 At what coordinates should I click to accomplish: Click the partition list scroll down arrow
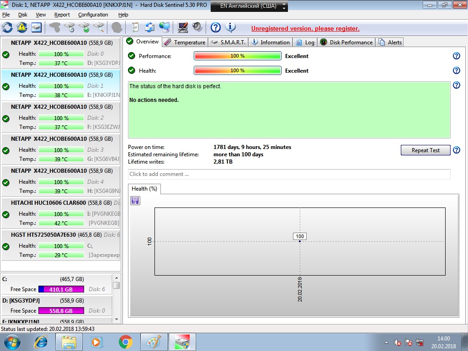click(x=117, y=319)
